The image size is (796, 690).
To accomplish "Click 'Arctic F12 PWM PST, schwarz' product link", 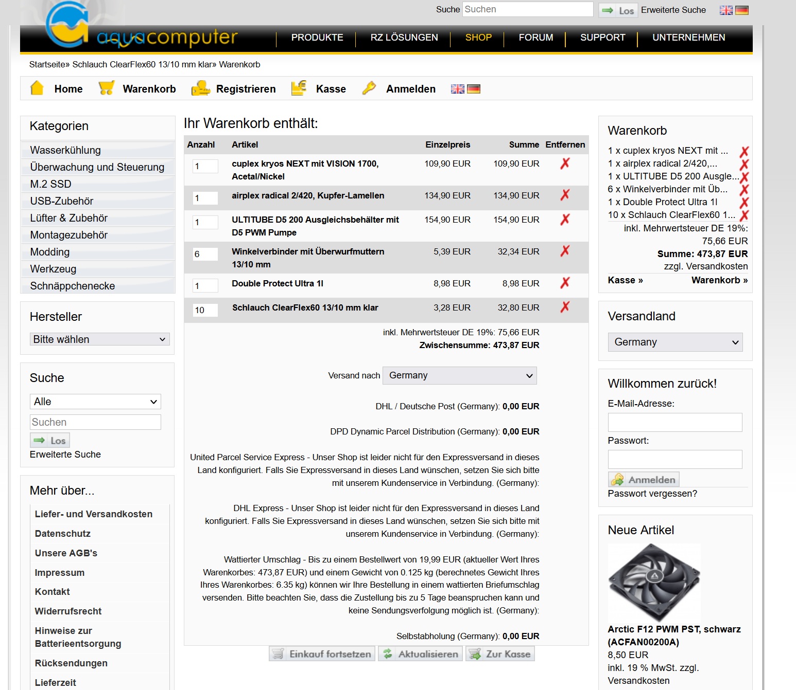I will click(x=674, y=635).
